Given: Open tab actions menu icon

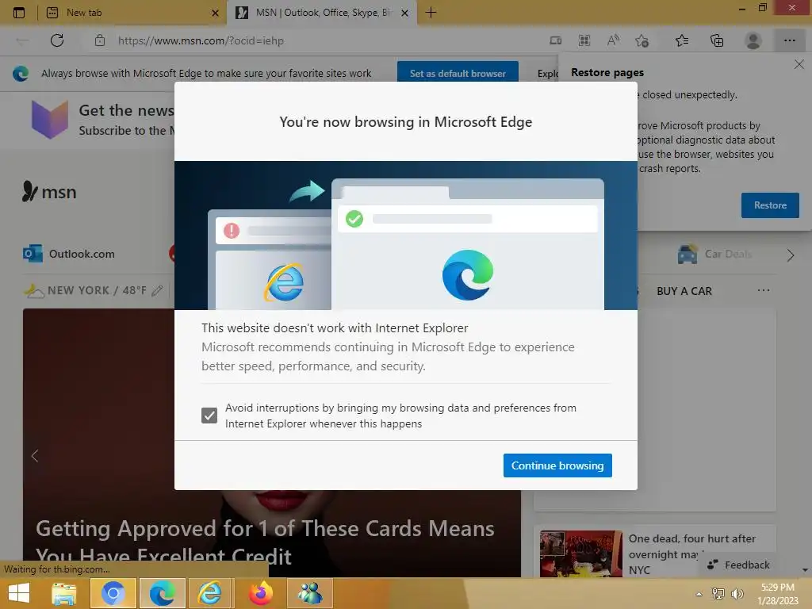Looking at the screenshot, I should pyautogui.click(x=19, y=13).
